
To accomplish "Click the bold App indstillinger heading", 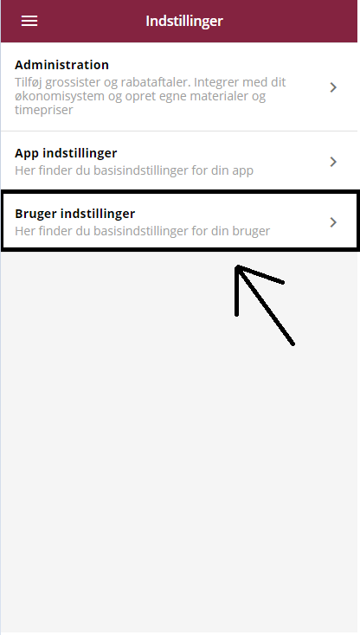I will point(66,153).
